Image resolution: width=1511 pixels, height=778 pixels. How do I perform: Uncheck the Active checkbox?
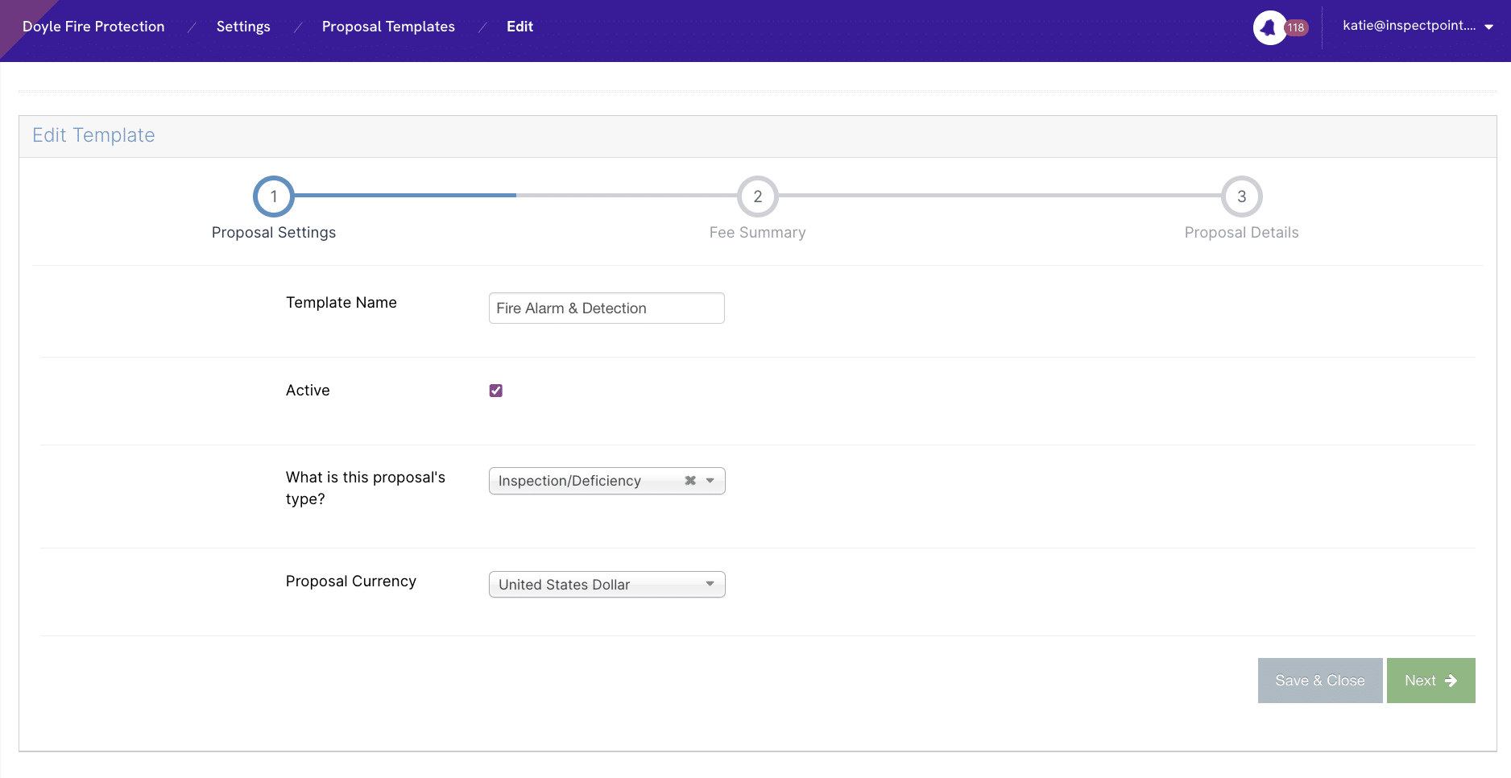pyautogui.click(x=496, y=391)
